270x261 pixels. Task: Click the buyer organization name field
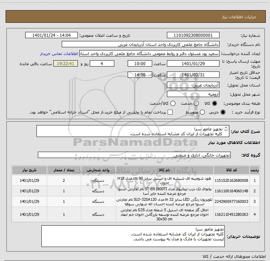click(141, 44)
